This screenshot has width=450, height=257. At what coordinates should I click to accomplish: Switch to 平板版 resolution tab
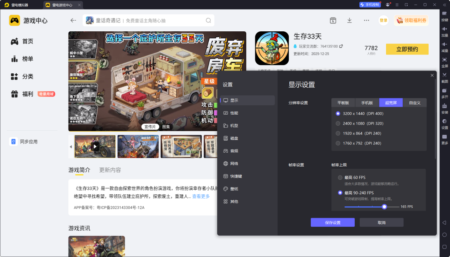coord(343,103)
